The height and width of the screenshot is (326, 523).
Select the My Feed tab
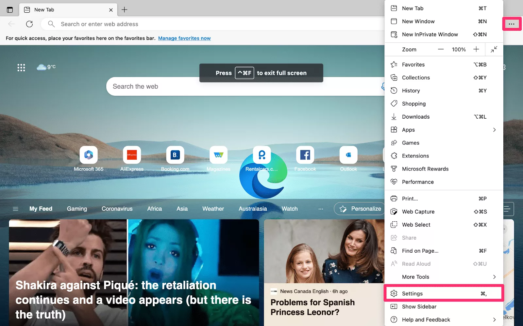(41, 209)
